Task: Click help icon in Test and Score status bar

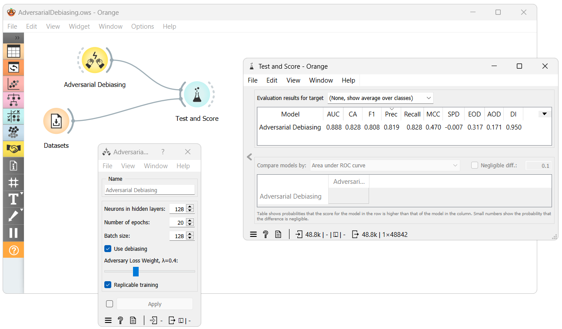Action: [x=266, y=234]
